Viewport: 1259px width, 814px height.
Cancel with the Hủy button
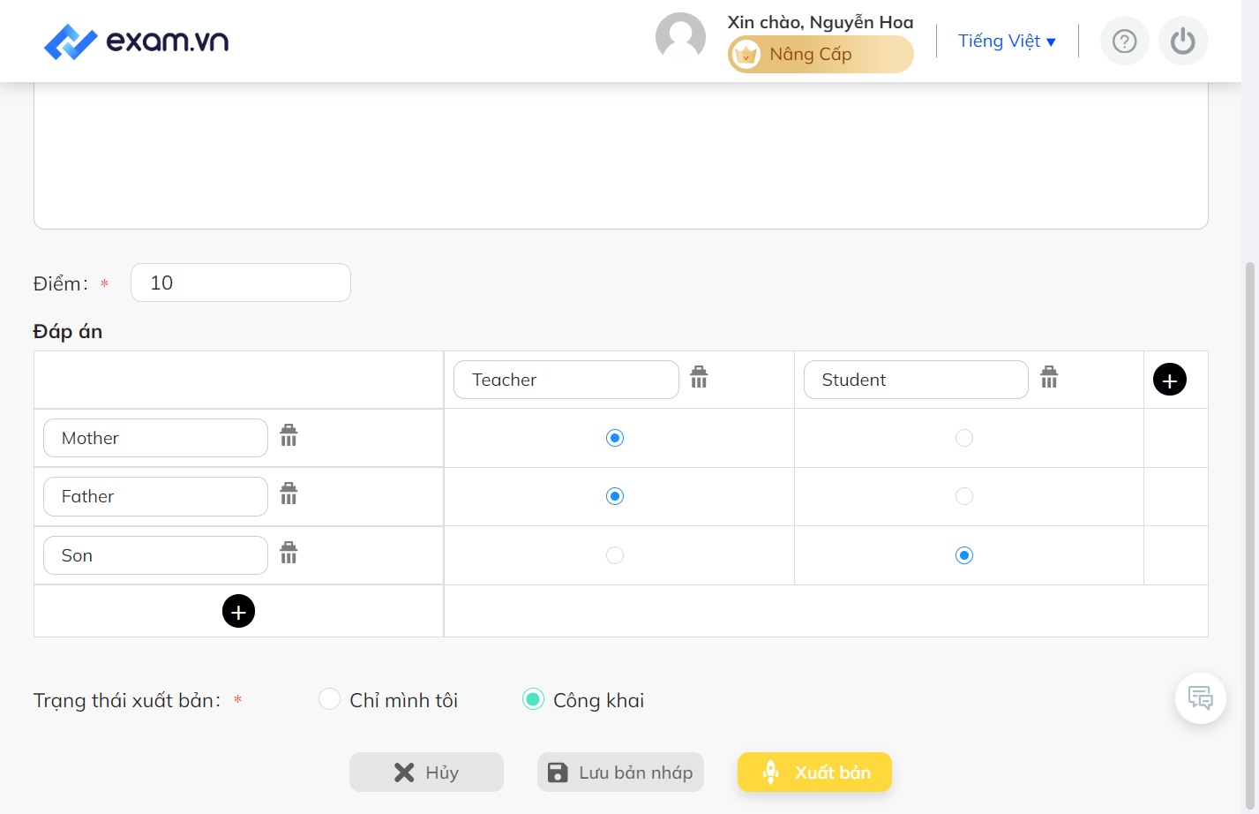coord(426,773)
